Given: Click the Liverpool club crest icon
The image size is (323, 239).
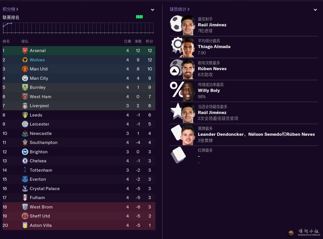Looking at the screenshot, I should 25,105.
